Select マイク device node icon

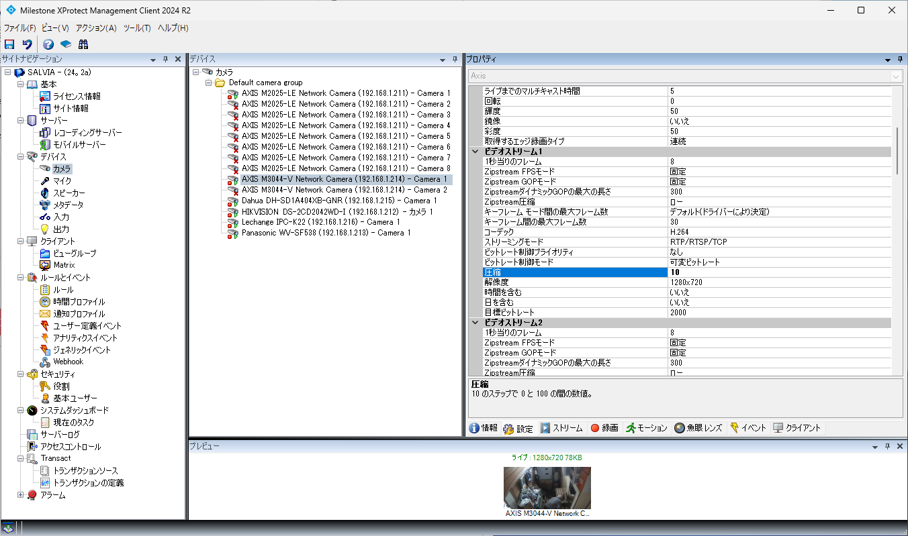pyautogui.click(x=45, y=181)
